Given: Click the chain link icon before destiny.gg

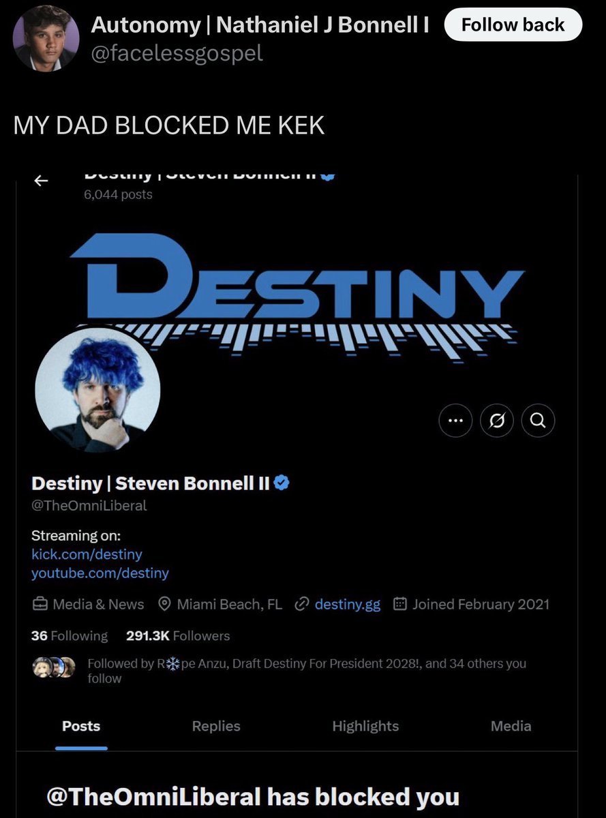Looking at the screenshot, I should click(302, 604).
